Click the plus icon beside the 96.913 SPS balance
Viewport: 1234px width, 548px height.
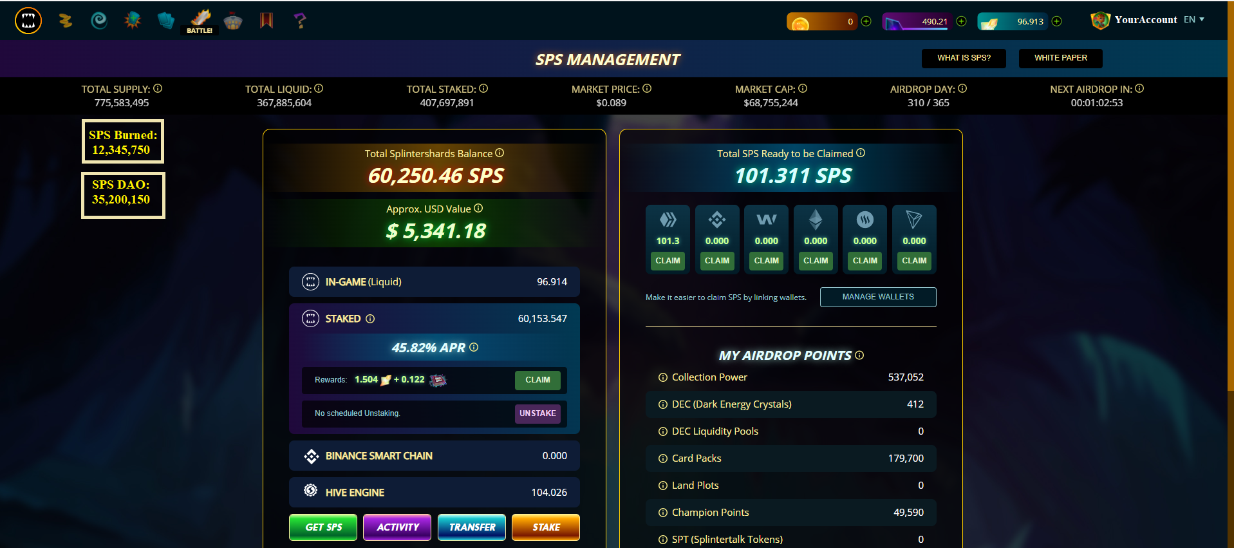coord(1057,21)
